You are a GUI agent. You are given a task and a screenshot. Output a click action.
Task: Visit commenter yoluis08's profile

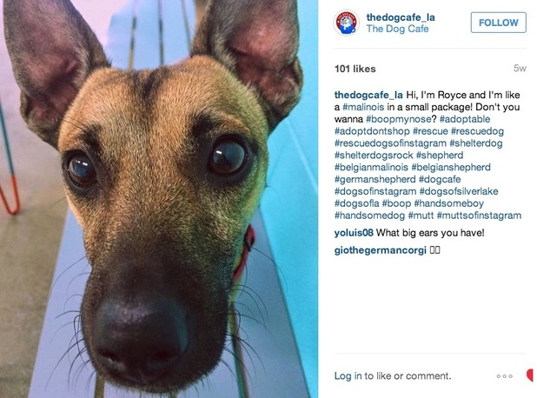(x=354, y=233)
